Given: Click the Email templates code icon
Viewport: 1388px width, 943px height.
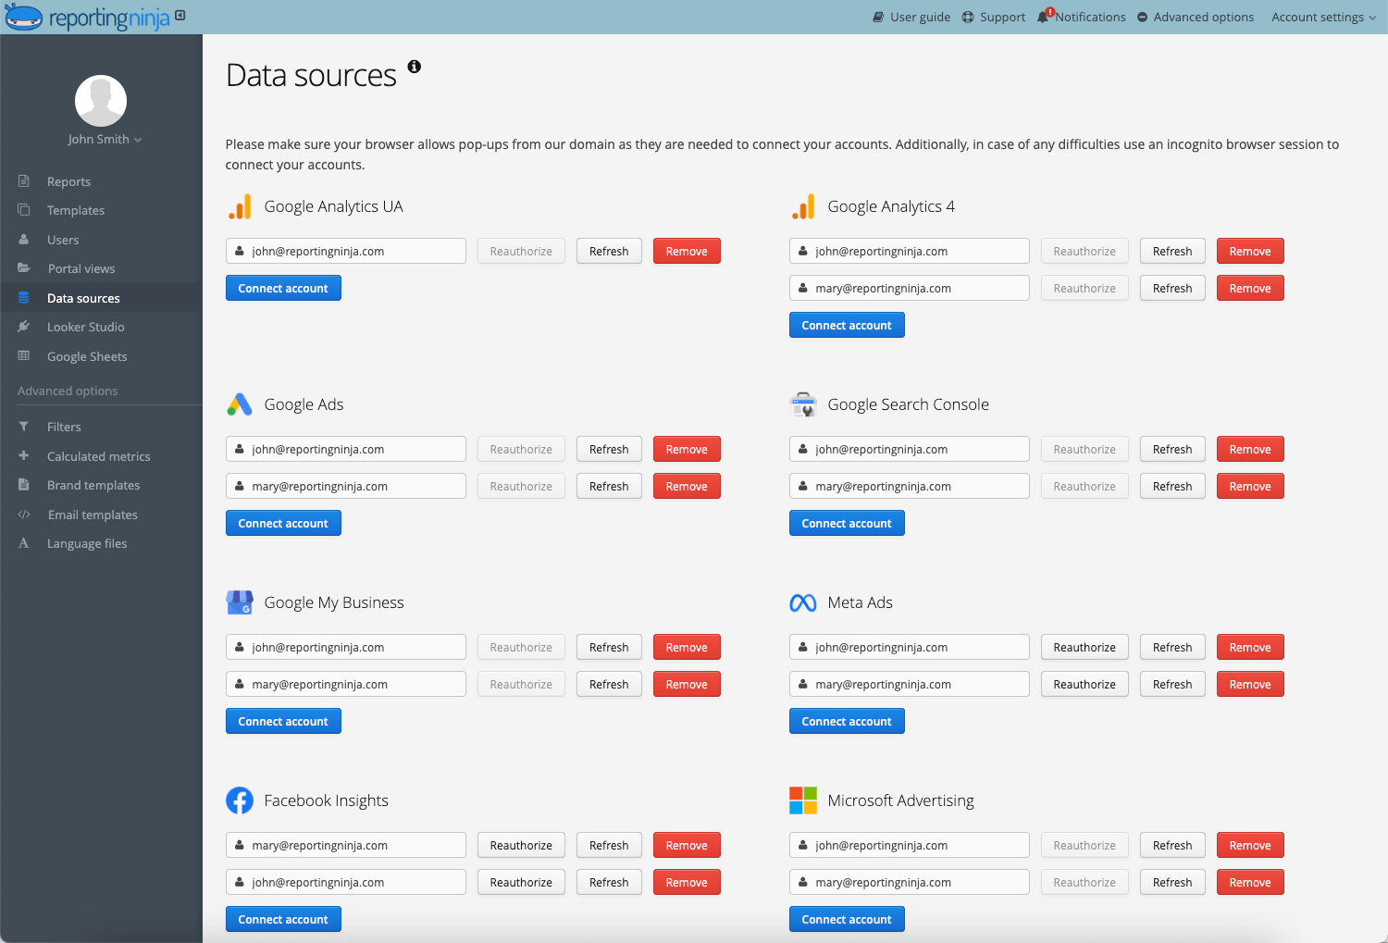Looking at the screenshot, I should click(24, 515).
